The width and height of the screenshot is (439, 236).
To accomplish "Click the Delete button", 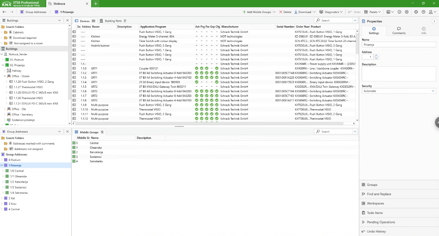I will pos(285,12).
